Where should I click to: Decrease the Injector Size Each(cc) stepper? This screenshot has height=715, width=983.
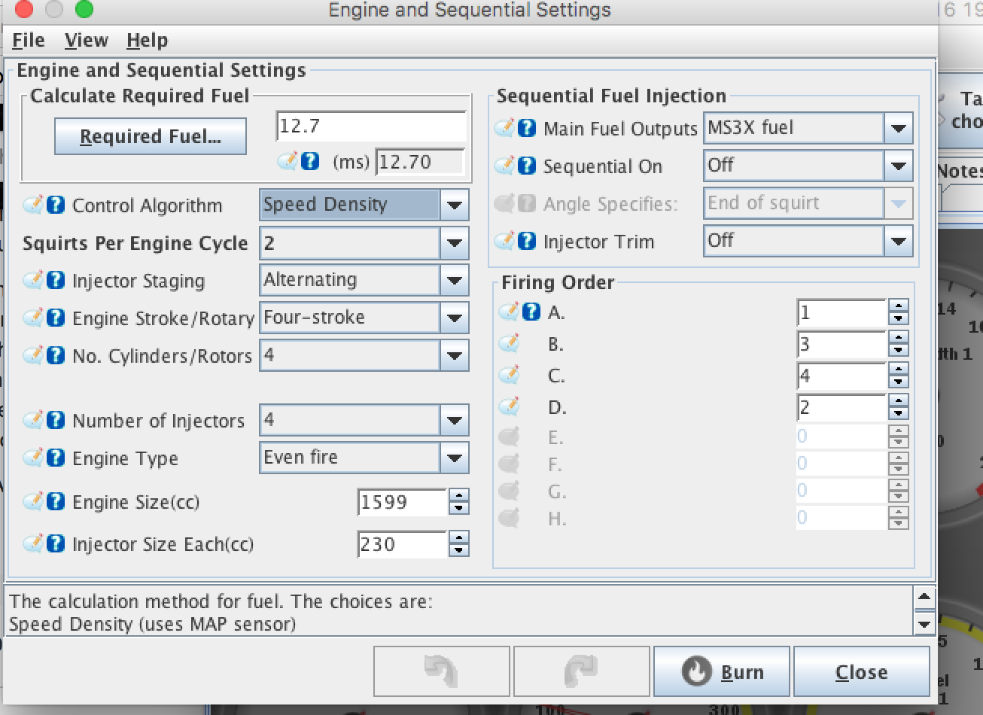click(x=458, y=550)
